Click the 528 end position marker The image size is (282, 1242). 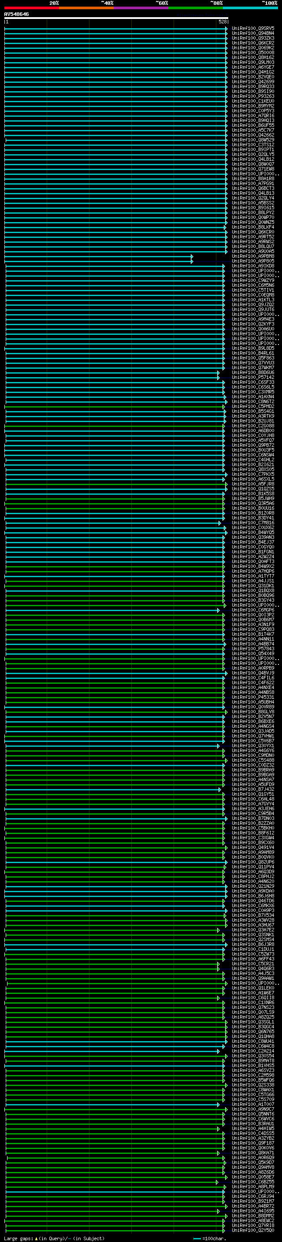[x=222, y=22]
